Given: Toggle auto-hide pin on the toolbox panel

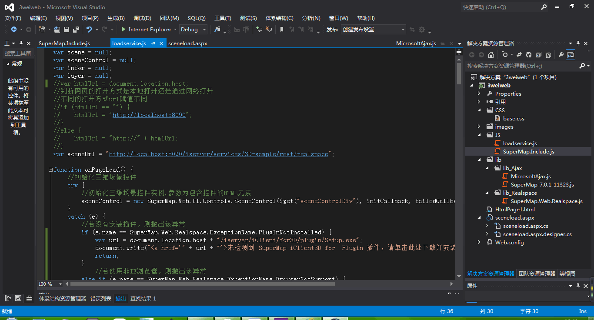Looking at the screenshot, I should tap(21, 43).
